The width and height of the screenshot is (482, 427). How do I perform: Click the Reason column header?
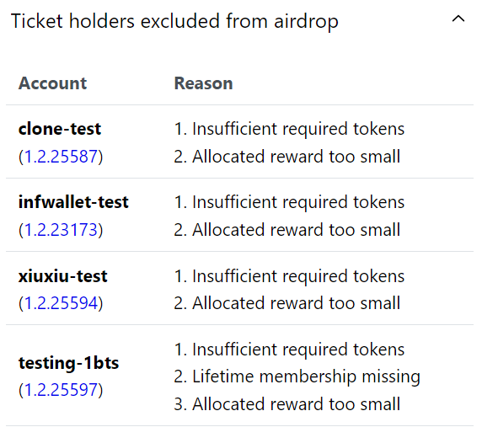(x=203, y=83)
